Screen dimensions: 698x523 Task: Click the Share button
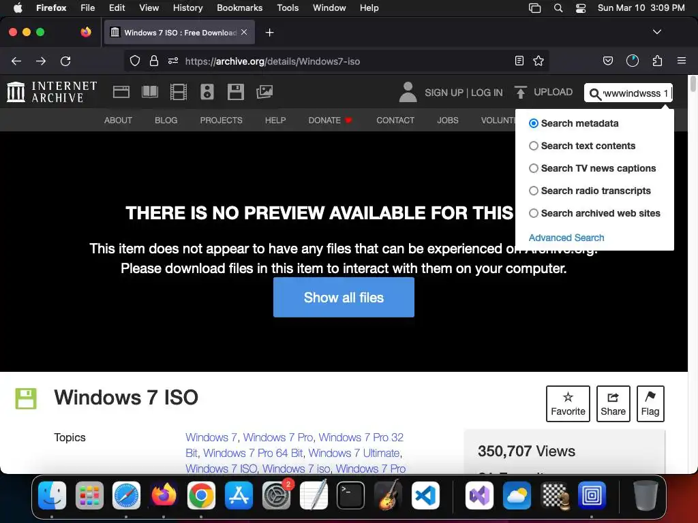pos(613,404)
